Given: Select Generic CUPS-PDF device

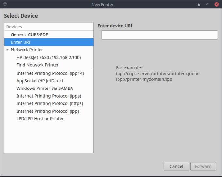Looking at the screenshot, I should click(x=30, y=34).
